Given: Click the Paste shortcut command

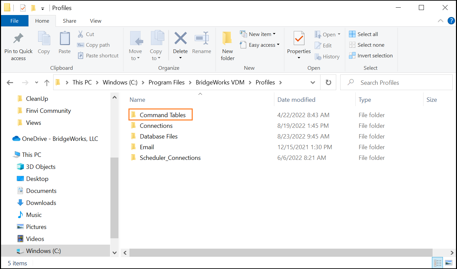Looking at the screenshot, I should (x=98, y=55).
